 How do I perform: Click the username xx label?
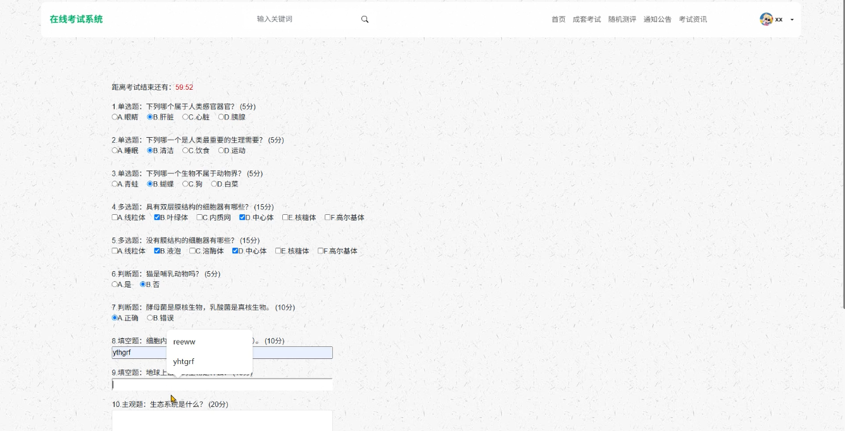point(779,20)
